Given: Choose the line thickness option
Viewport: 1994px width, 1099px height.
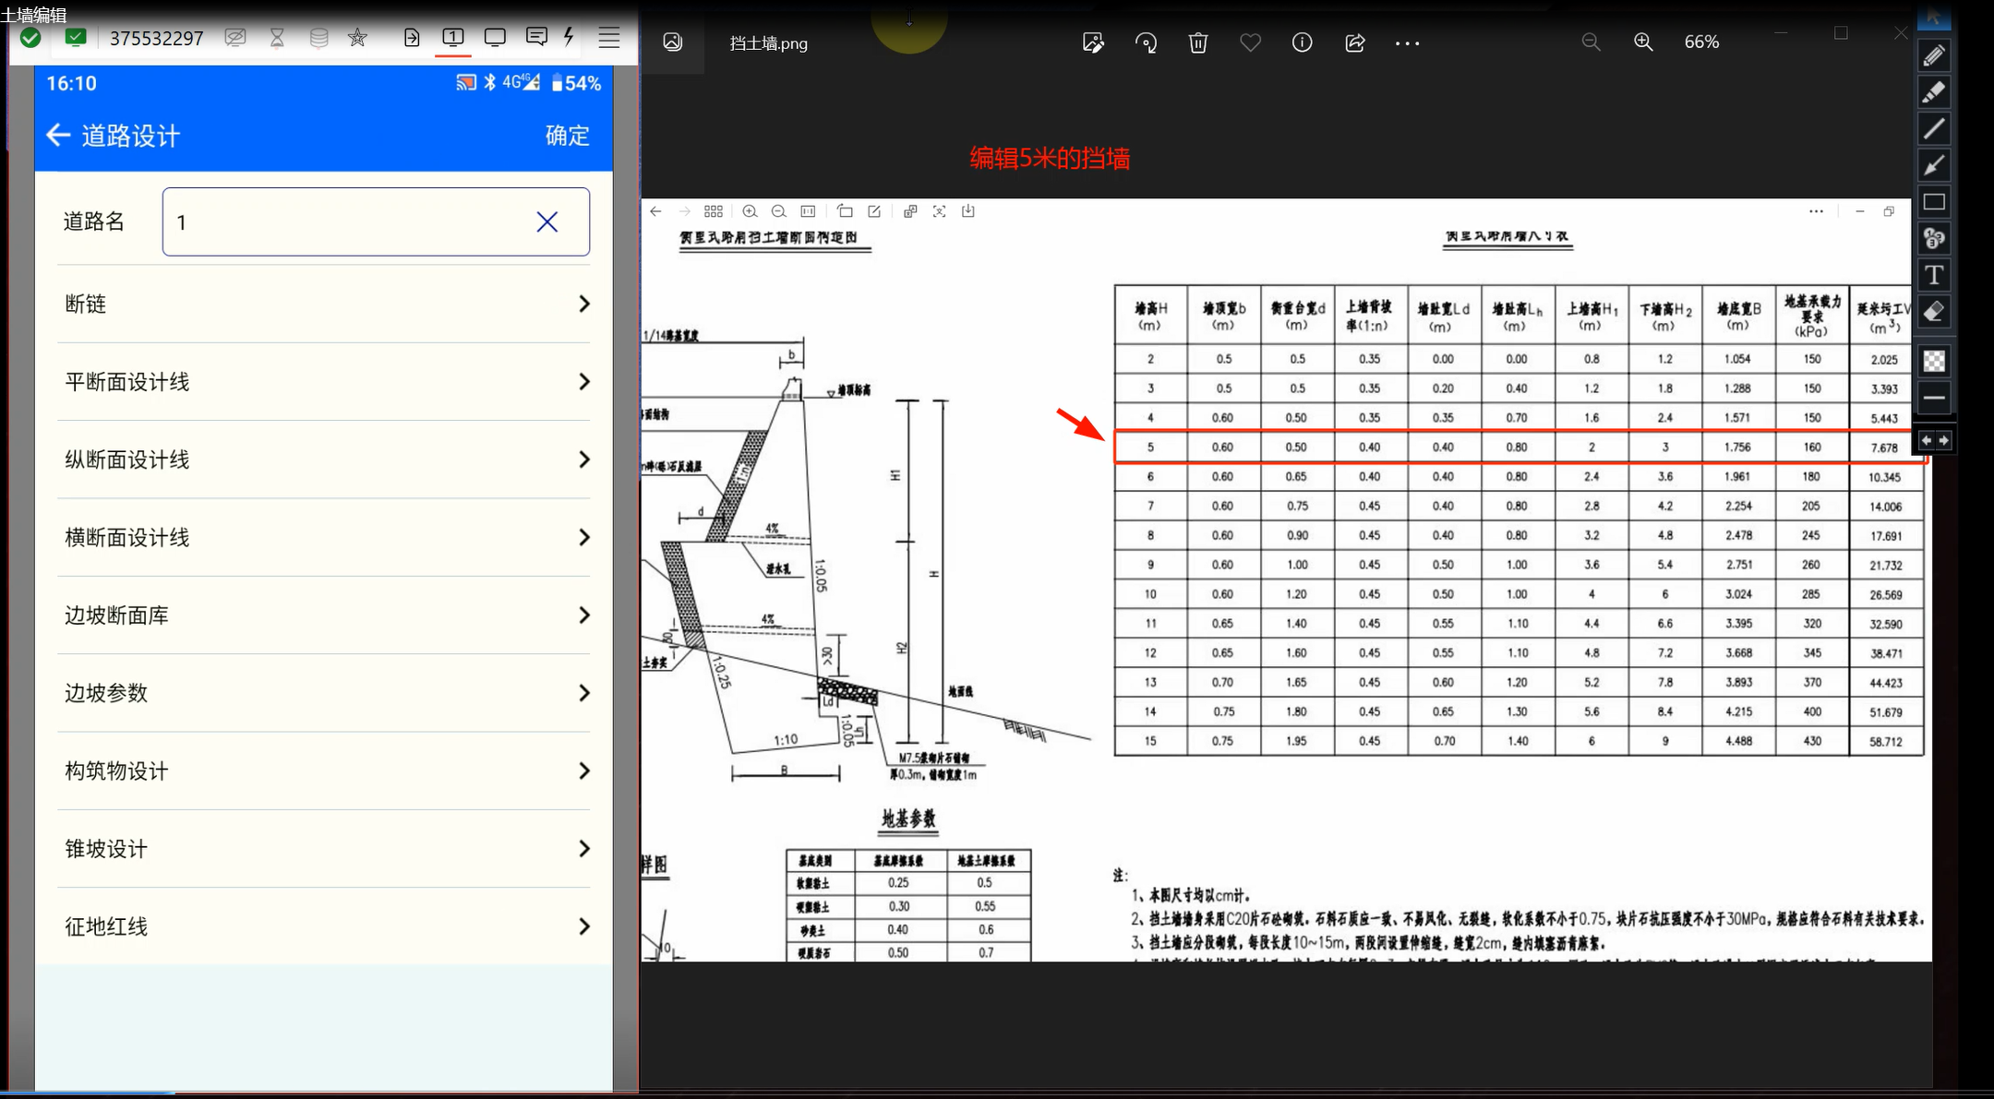Looking at the screenshot, I should click(1934, 398).
